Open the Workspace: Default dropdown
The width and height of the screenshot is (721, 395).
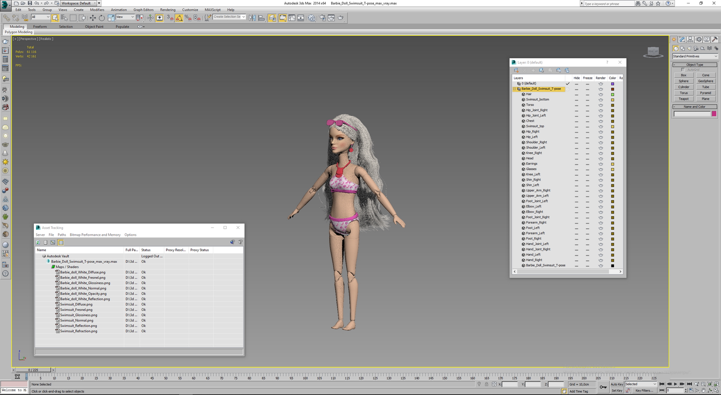coord(78,3)
